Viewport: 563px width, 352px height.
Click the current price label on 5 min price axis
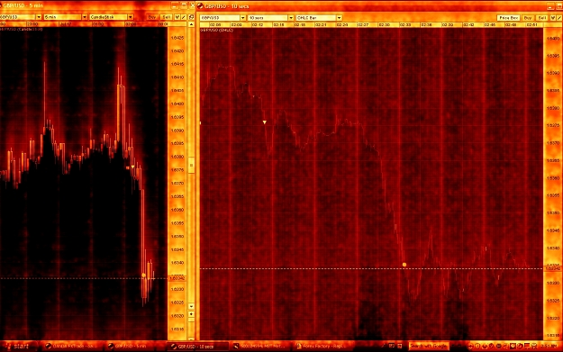point(177,278)
